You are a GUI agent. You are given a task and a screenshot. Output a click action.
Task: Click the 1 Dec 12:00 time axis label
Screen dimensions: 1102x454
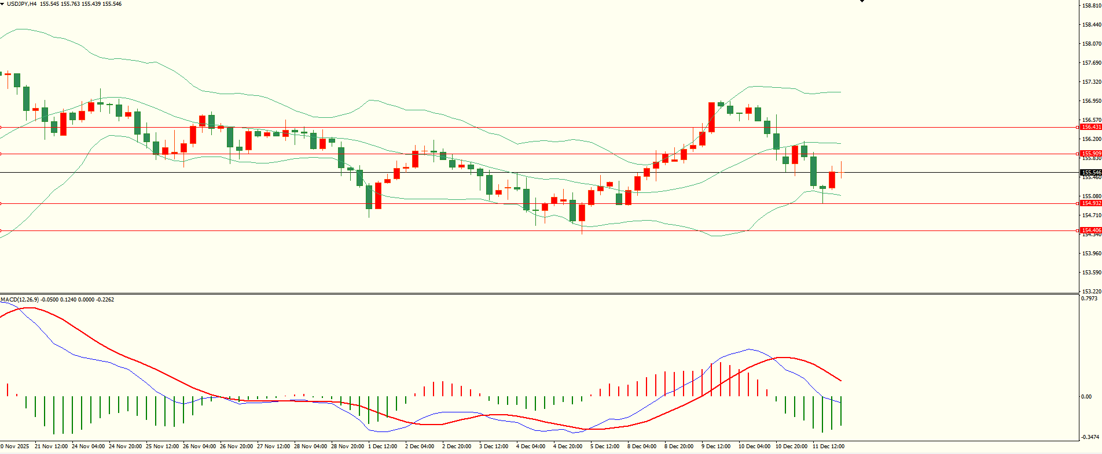(x=383, y=446)
